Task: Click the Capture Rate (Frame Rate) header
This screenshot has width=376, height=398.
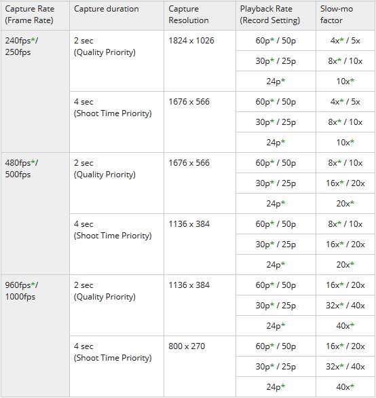Action: [x=35, y=15]
